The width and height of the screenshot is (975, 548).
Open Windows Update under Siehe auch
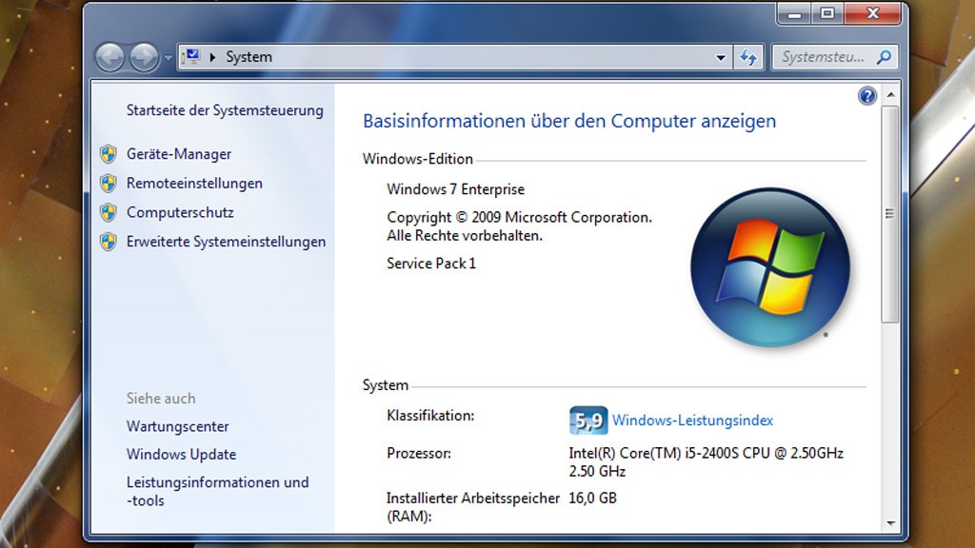(181, 455)
